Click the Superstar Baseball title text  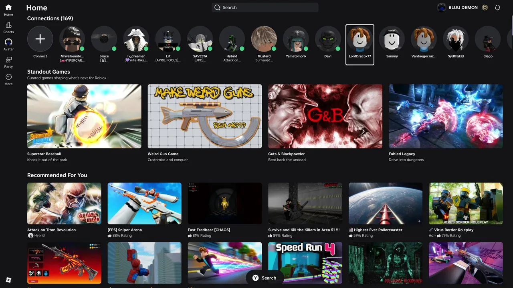(x=44, y=154)
